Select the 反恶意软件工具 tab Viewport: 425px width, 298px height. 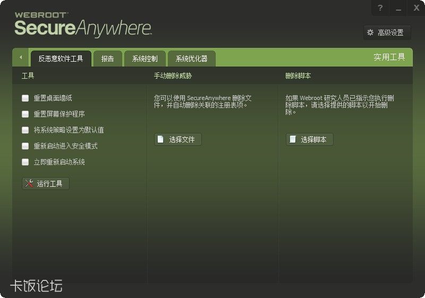[x=61, y=59]
